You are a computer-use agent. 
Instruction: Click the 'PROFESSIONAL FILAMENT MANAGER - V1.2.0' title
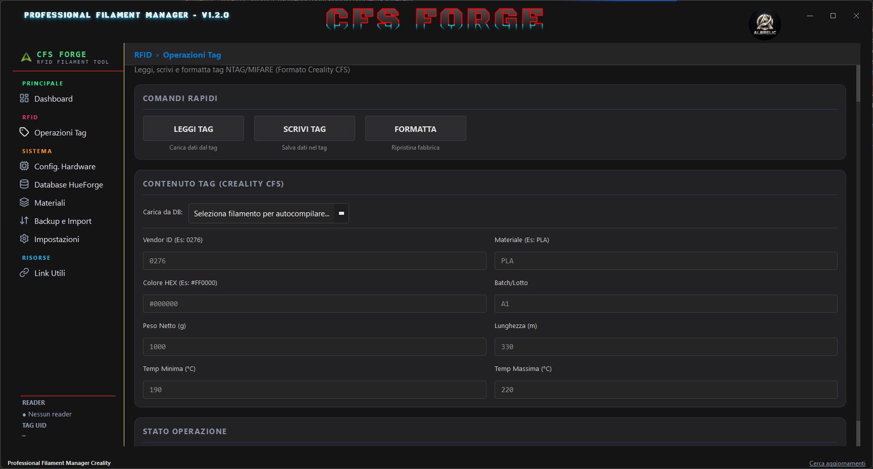click(x=127, y=15)
